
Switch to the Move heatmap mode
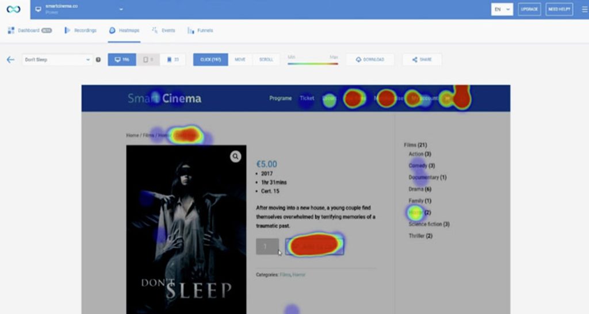point(240,59)
